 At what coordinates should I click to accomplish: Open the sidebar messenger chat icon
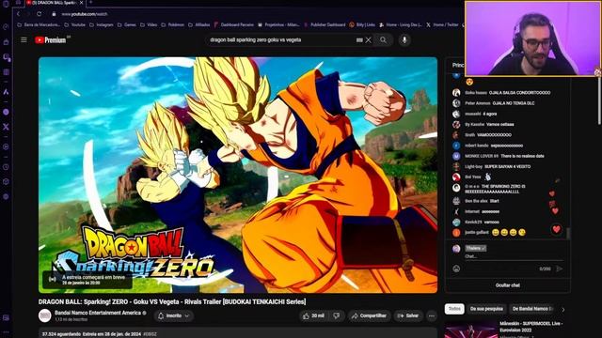6,112
